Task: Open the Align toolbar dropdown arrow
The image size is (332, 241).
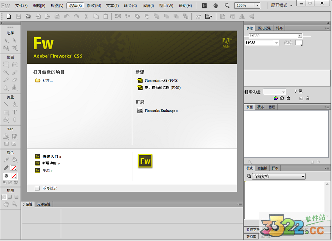Action: pyautogui.click(x=211, y=16)
